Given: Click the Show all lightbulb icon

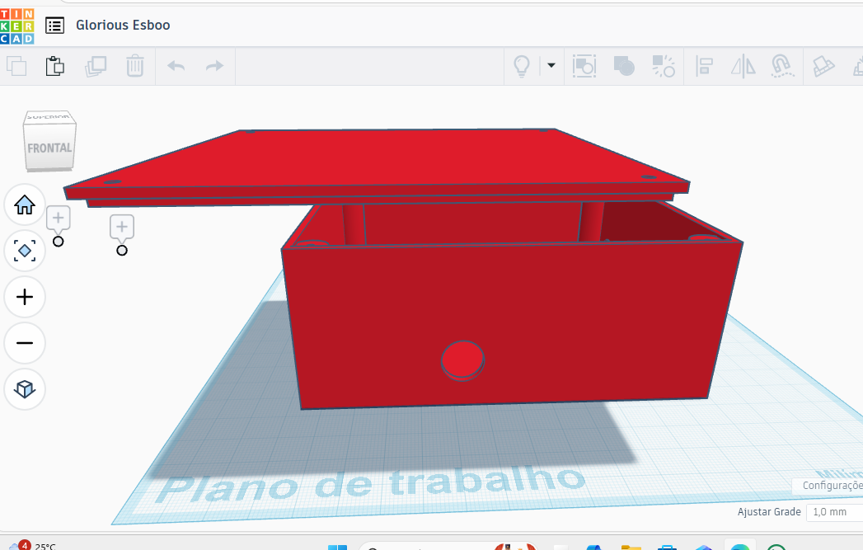Looking at the screenshot, I should (521, 66).
